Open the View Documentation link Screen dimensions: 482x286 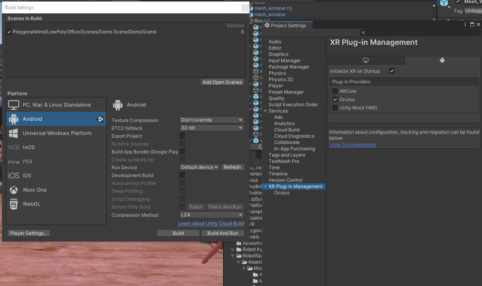[x=353, y=145]
